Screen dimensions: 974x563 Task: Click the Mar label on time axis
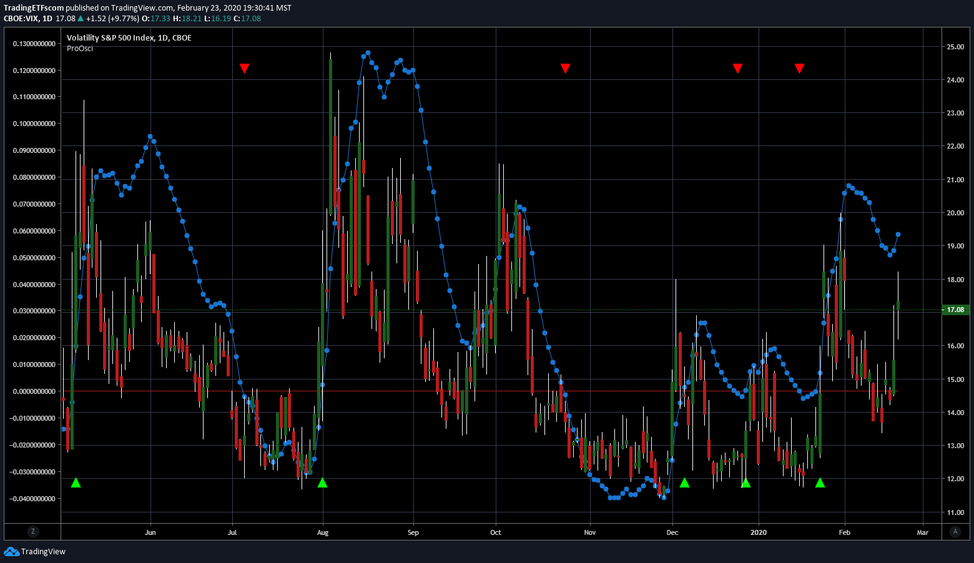pyautogui.click(x=923, y=532)
